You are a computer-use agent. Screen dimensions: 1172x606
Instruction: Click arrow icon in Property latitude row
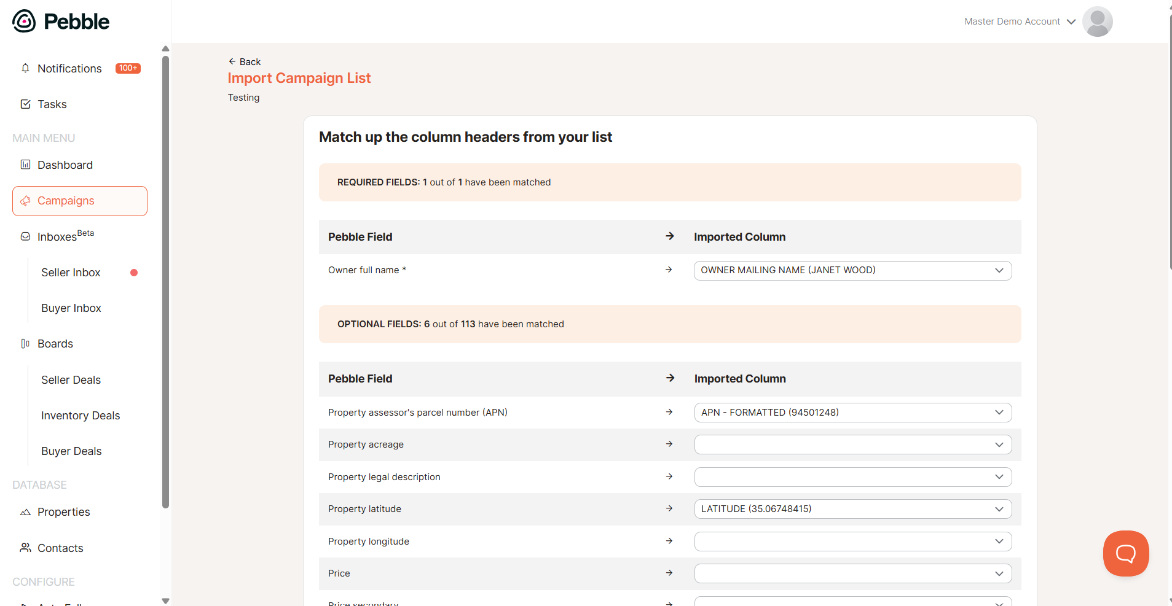pos(669,508)
